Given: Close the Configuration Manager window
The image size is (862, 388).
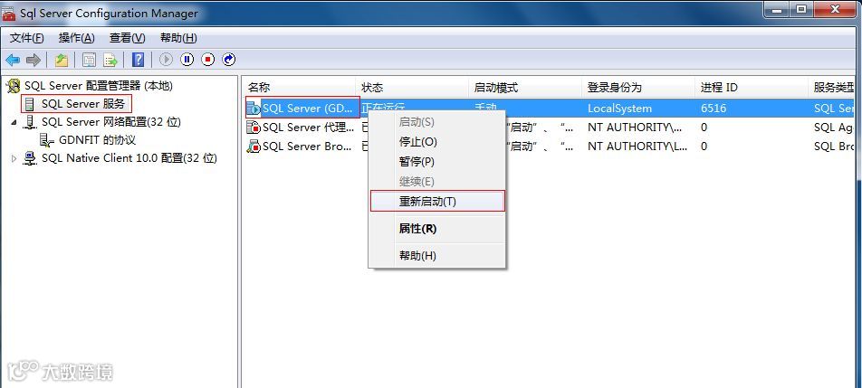Looking at the screenshot, I should [x=836, y=8].
